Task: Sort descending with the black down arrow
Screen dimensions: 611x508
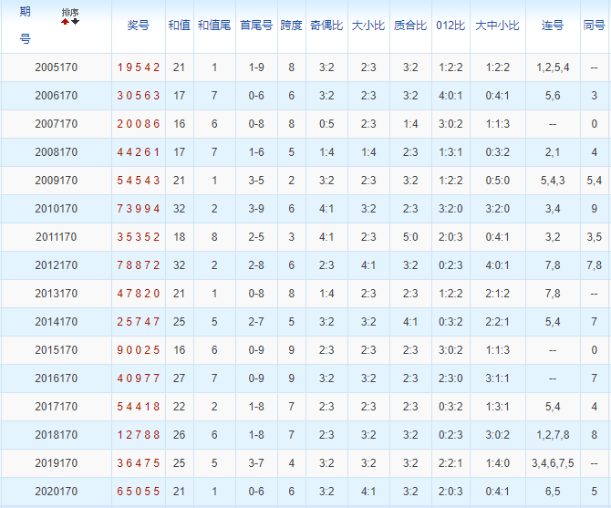Action: click(x=75, y=21)
